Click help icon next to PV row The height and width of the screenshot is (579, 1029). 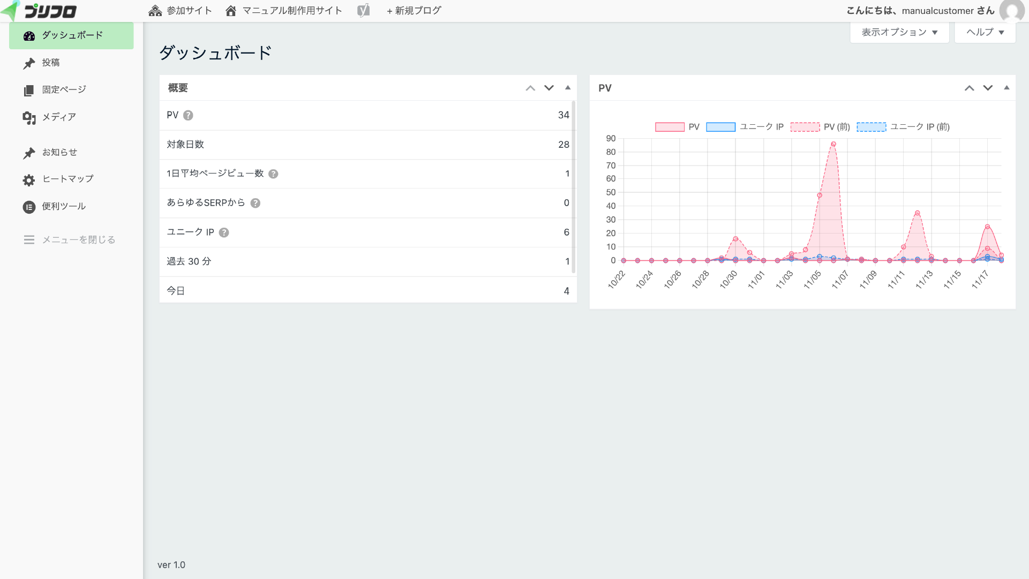pyautogui.click(x=188, y=115)
